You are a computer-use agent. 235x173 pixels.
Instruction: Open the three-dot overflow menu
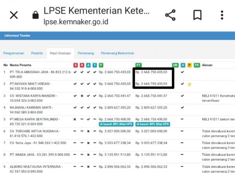coord(222,15)
